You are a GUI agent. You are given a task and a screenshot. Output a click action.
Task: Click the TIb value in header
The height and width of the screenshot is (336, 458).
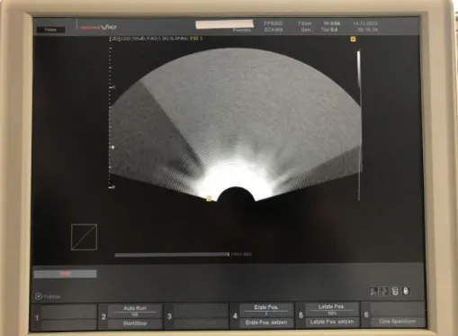tap(329, 30)
